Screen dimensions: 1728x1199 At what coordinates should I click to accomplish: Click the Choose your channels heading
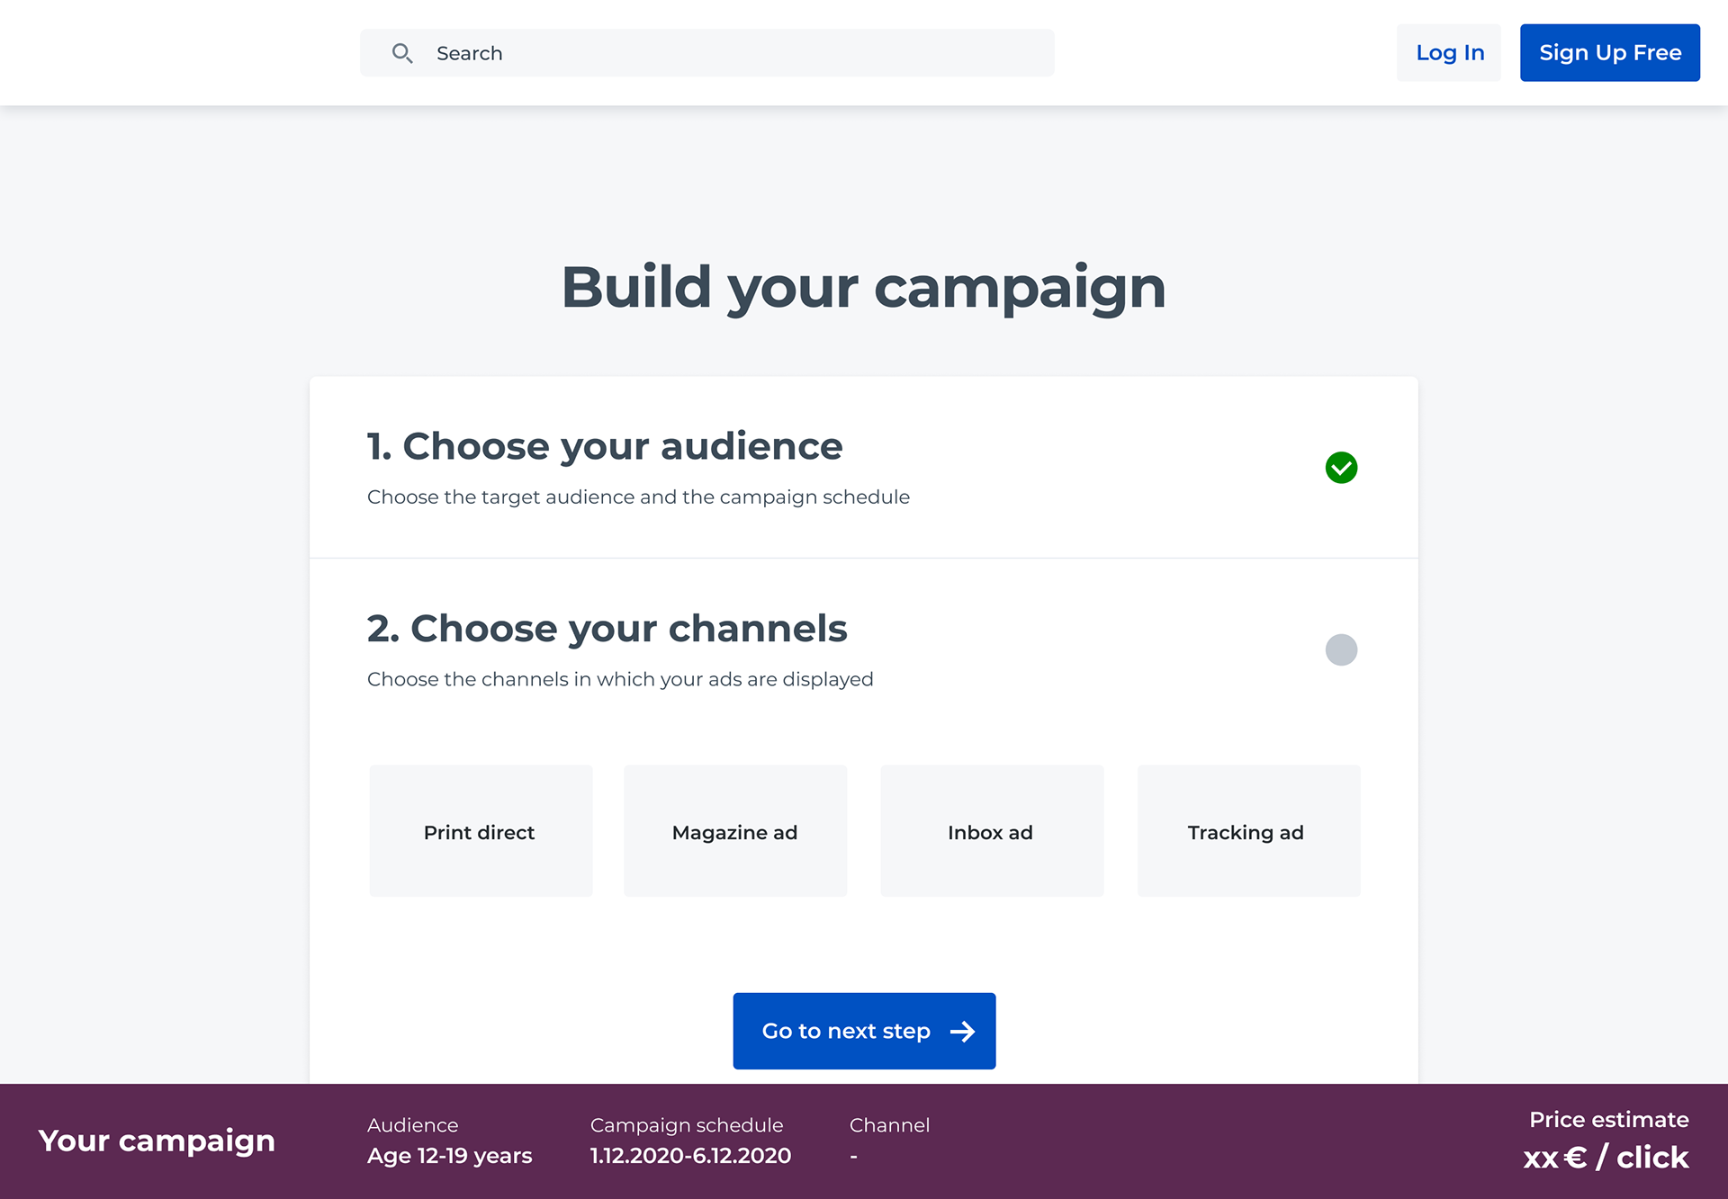click(607, 628)
